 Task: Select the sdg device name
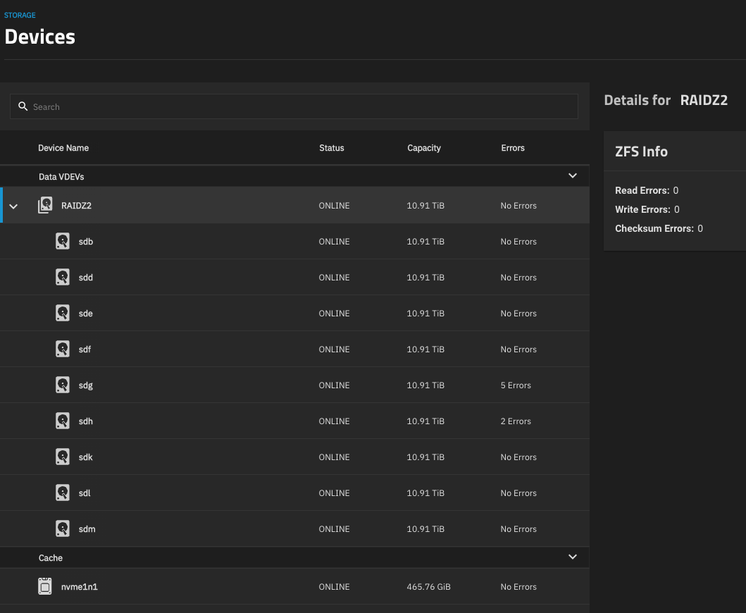86,385
